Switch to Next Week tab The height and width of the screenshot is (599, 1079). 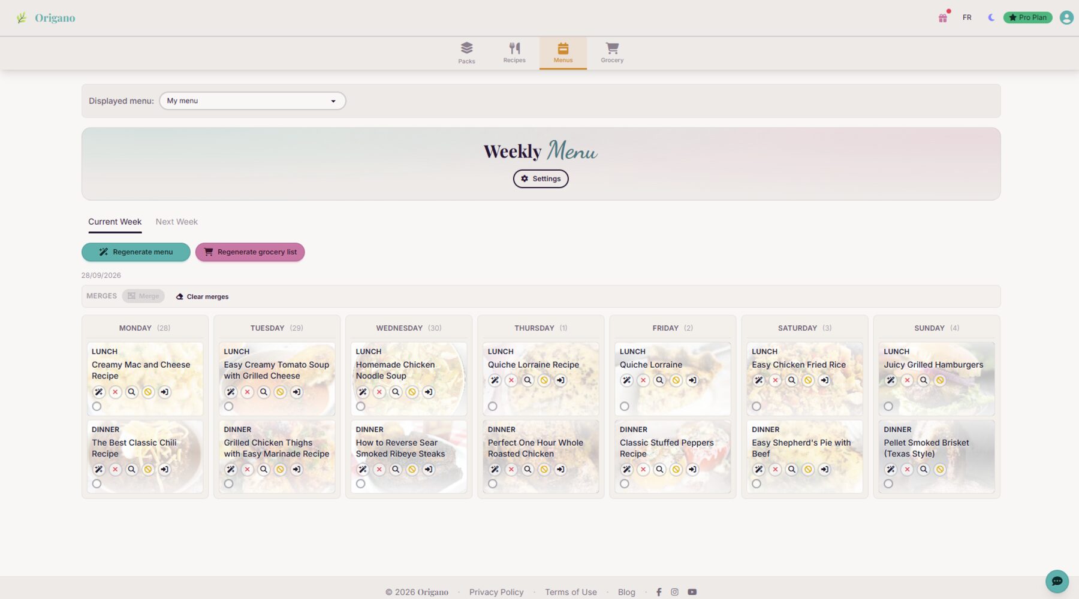176,222
